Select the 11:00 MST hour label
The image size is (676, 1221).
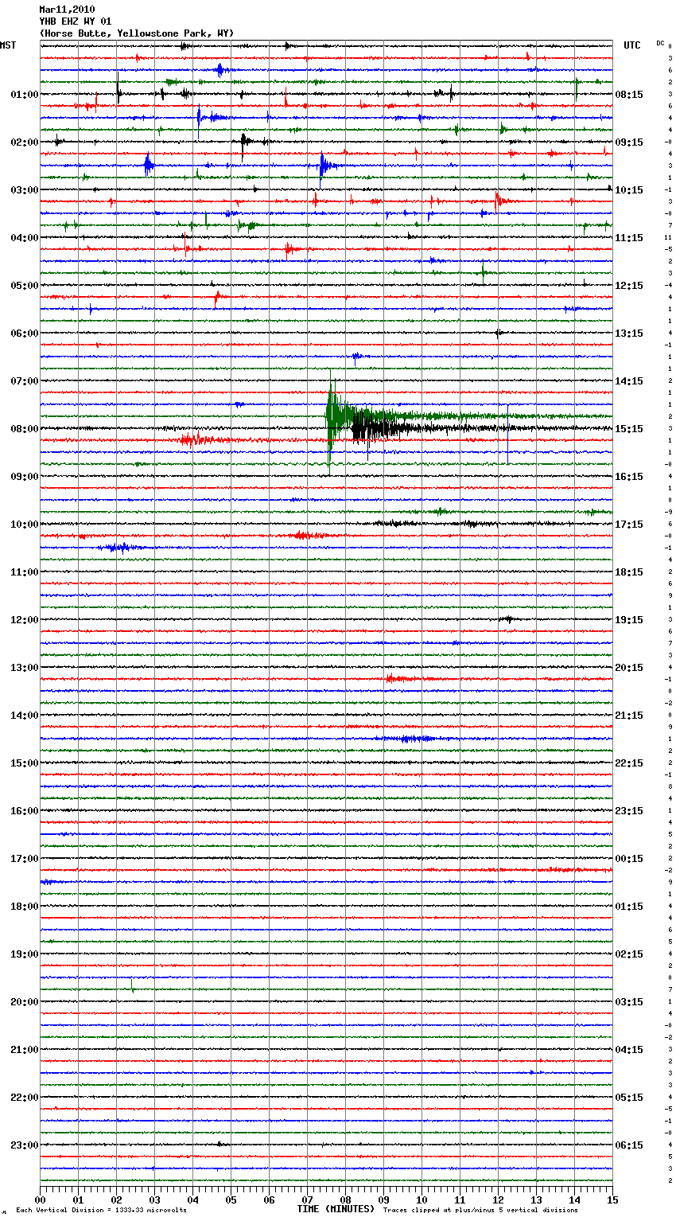(25, 572)
